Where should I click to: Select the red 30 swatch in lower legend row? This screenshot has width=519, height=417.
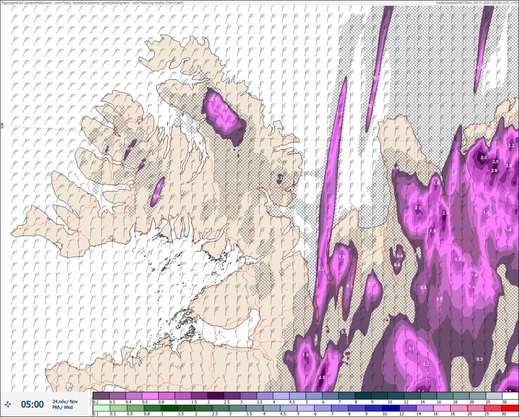tap(510, 408)
